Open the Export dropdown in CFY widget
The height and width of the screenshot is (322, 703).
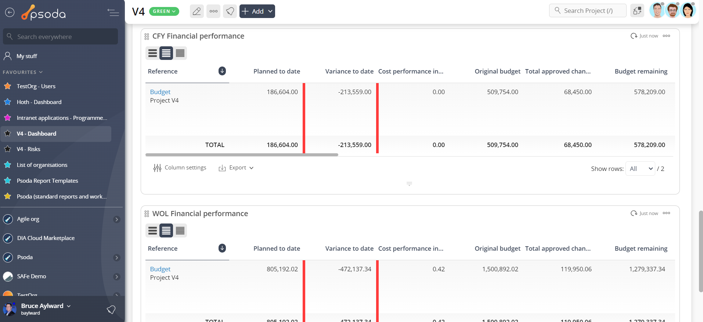pyautogui.click(x=236, y=168)
